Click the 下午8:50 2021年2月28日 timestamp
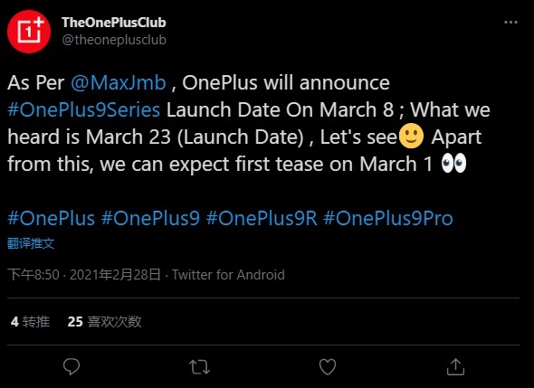This screenshot has width=534, height=388. 84,275
